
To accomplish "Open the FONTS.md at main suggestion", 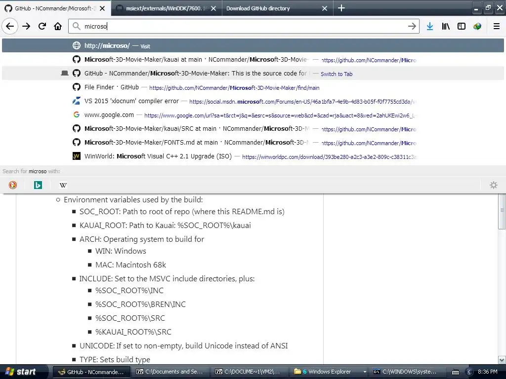I will tap(253, 143).
